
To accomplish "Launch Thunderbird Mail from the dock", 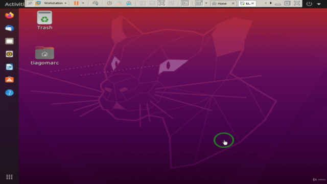I will (9, 28).
